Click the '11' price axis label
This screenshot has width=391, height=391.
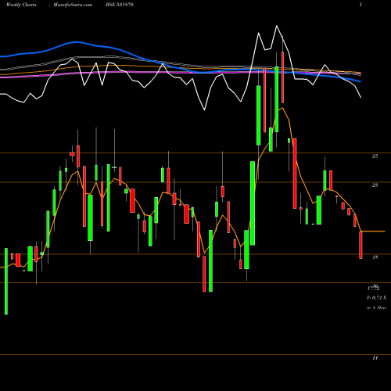(375, 358)
